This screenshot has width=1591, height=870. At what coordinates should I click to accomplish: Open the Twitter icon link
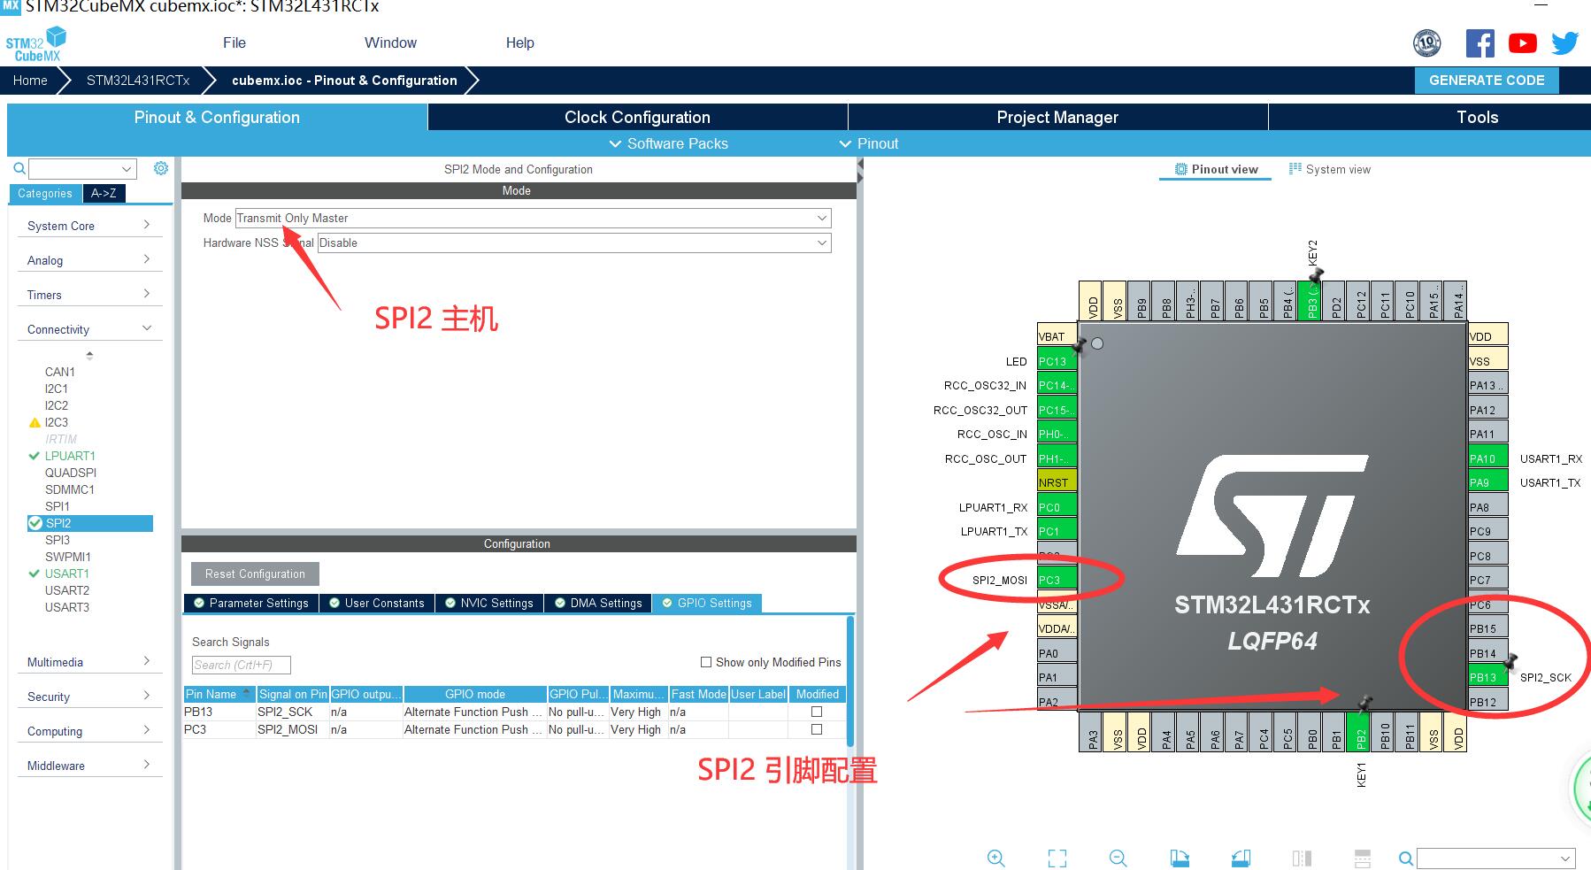tap(1564, 42)
